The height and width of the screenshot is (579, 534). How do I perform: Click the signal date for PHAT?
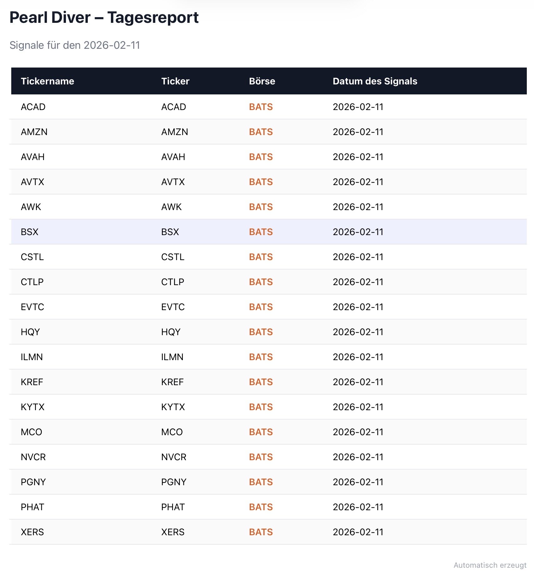point(358,507)
